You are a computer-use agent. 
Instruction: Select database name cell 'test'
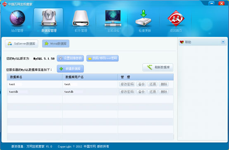point(35,84)
